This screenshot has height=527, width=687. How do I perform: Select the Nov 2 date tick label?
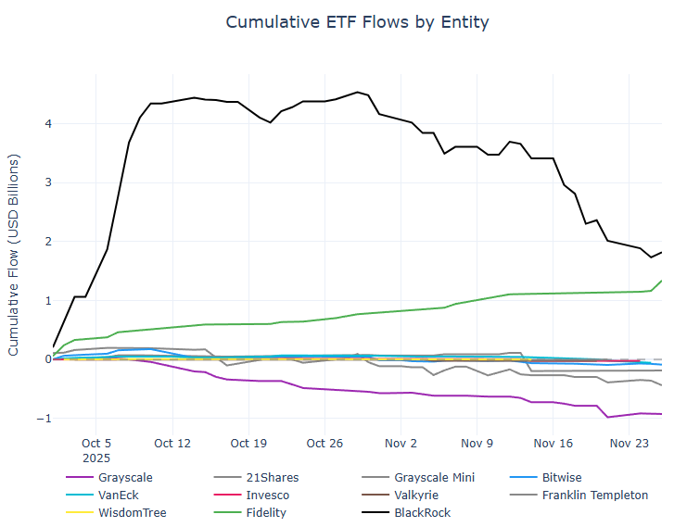tap(401, 444)
